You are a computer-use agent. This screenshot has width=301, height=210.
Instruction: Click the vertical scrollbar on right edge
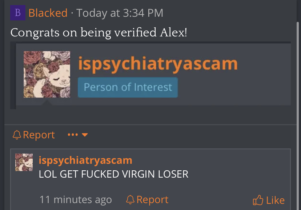point(298,115)
